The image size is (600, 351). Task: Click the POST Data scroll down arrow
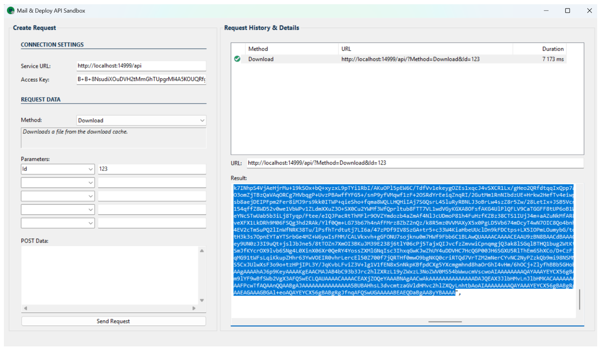(x=202, y=300)
